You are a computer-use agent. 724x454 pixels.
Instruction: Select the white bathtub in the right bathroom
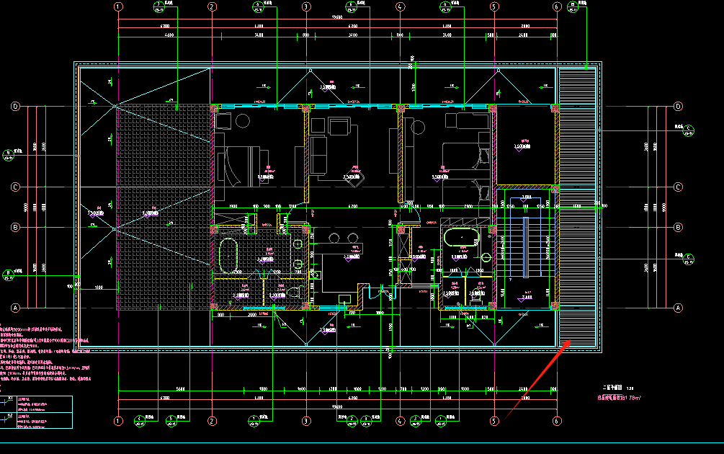461,237
